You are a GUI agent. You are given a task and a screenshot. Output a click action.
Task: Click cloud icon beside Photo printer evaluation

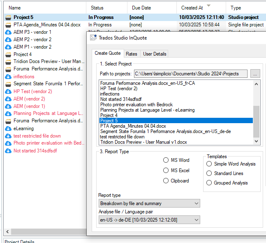click(8, 143)
